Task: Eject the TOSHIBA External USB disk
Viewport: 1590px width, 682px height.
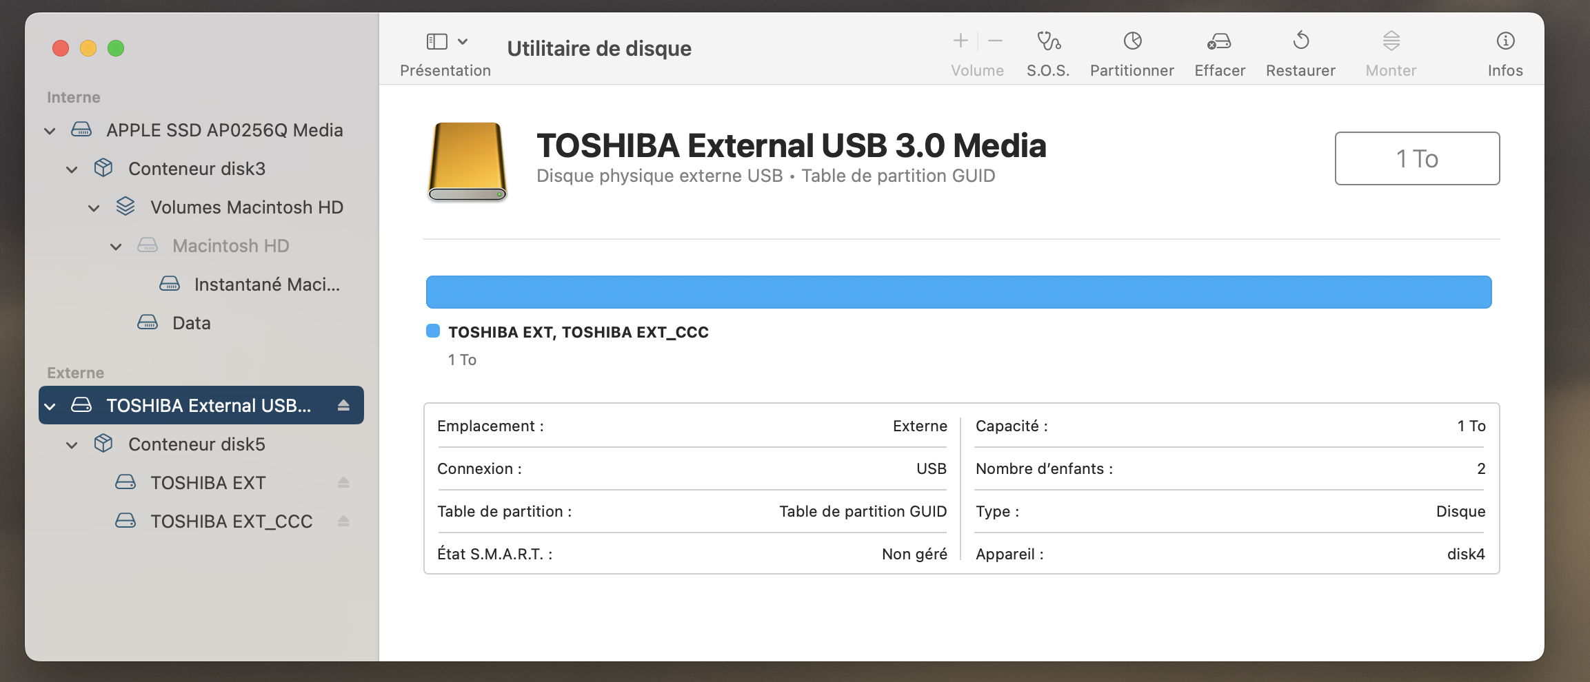Action: click(x=343, y=406)
